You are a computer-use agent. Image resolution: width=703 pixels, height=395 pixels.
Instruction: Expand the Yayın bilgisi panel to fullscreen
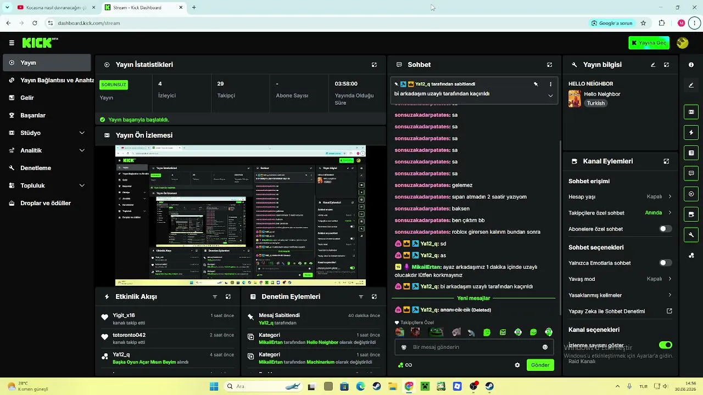coord(666,65)
